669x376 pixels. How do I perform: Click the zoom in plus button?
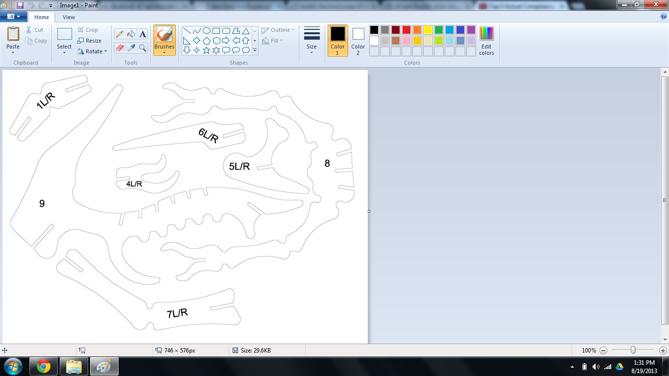(x=663, y=351)
